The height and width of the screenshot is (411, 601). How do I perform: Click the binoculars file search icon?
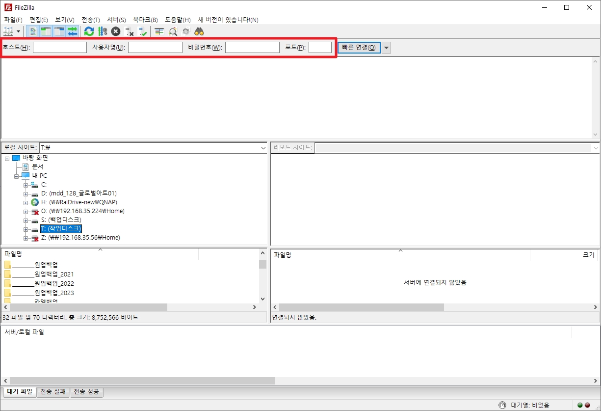(x=199, y=31)
